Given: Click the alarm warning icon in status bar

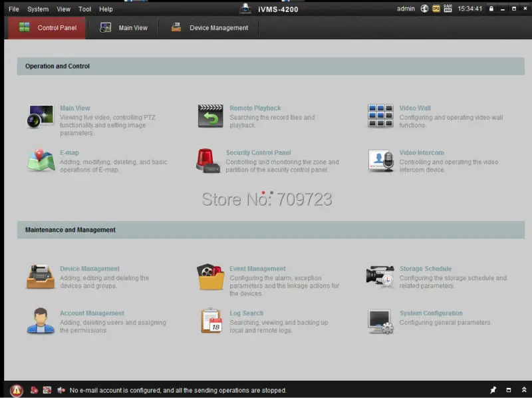Looking at the screenshot, I should 17,391.
